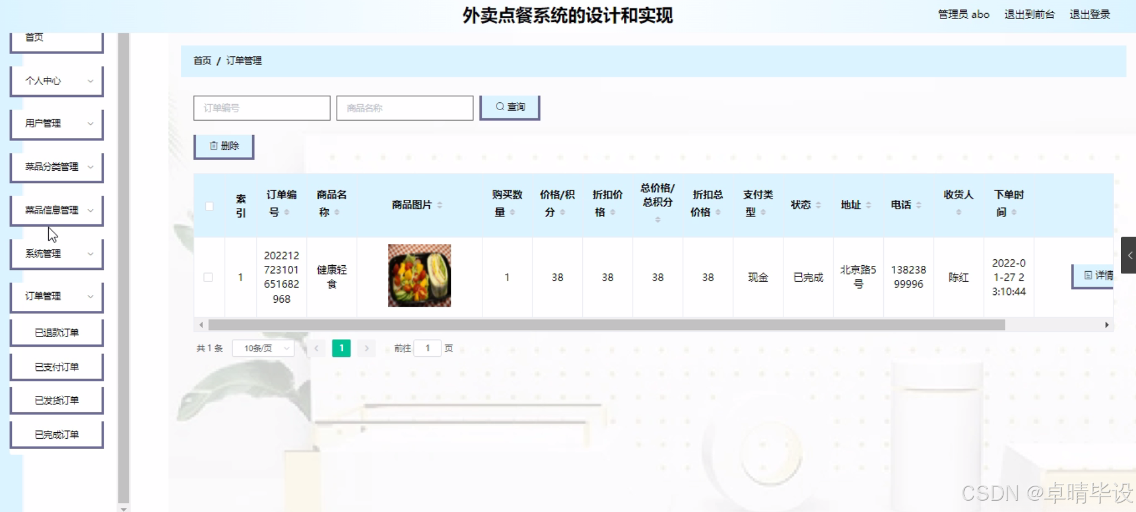Focus the 前往 page number field
The image size is (1136, 512).
428,348
